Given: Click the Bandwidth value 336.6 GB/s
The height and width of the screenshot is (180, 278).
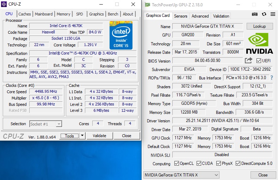Looking at the screenshot, I should 254,112.
